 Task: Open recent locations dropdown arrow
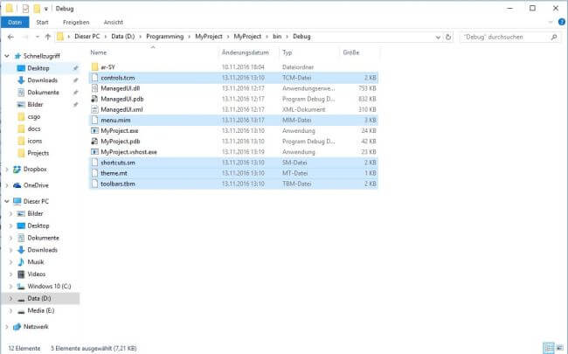38,37
